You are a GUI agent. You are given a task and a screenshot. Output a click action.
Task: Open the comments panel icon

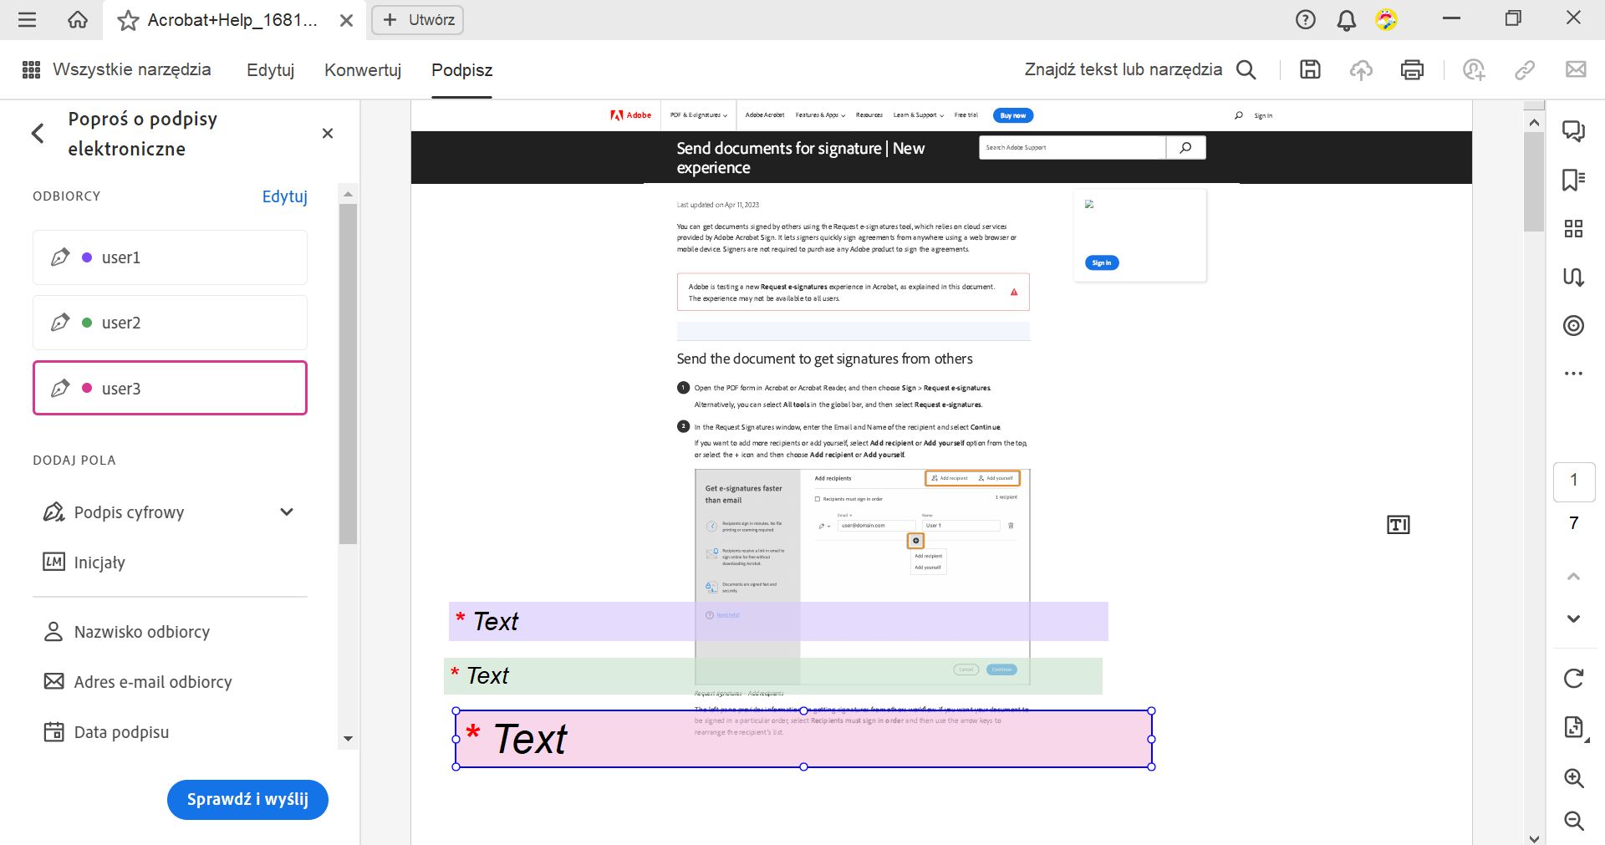(x=1573, y=131)
